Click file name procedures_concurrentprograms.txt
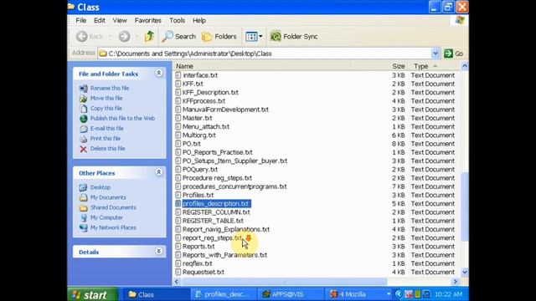536x301 pixels. [234, 186]
